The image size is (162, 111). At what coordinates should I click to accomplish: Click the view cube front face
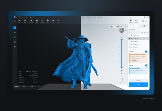[x=120, y=30]
